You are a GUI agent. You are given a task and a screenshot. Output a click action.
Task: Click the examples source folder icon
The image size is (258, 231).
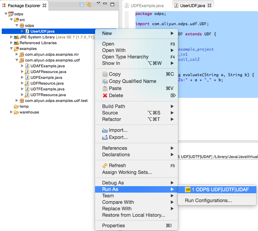pyautogui.click(x=16, y=49)
